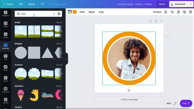
Task: Click the comment bubble beside canvas
Action: (x=167, y=34)
